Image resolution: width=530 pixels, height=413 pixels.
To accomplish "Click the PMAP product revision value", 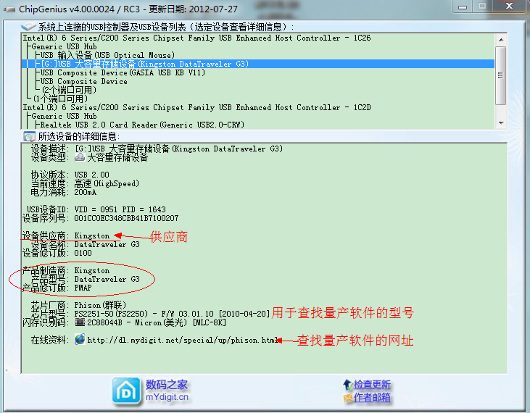I will (x=83, y=288).
